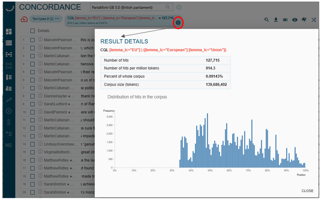The height and width of the screenshot is (200, 322).
Task: Shuffle the concordance lines
Action: (x=313, y=20)
